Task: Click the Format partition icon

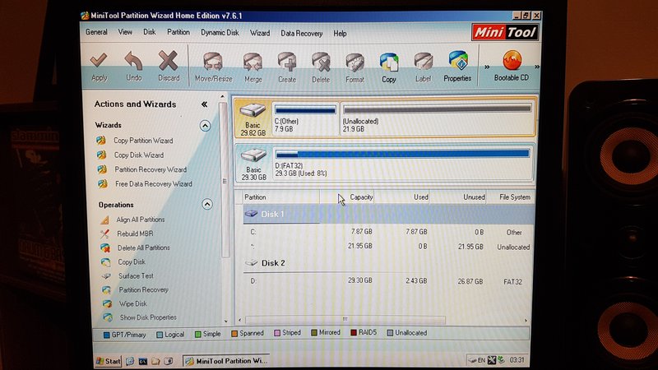Action: [355, 62]
